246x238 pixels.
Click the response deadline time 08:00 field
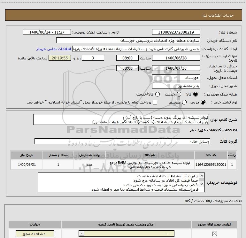click(127, 58)
